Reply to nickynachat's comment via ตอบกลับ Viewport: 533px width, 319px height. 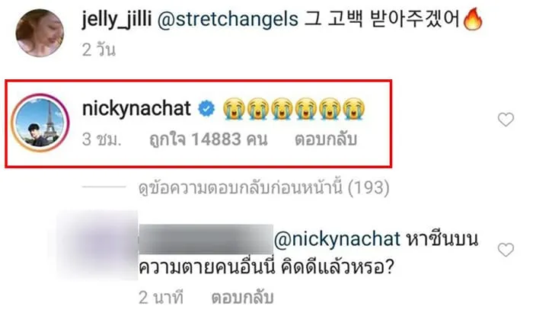pos(326,139)
